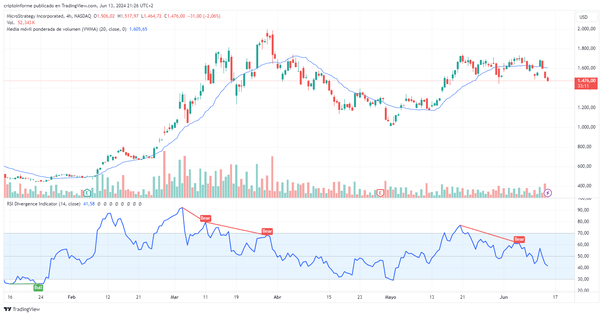Click the 1.000,00 price axis label

point(586,127)
